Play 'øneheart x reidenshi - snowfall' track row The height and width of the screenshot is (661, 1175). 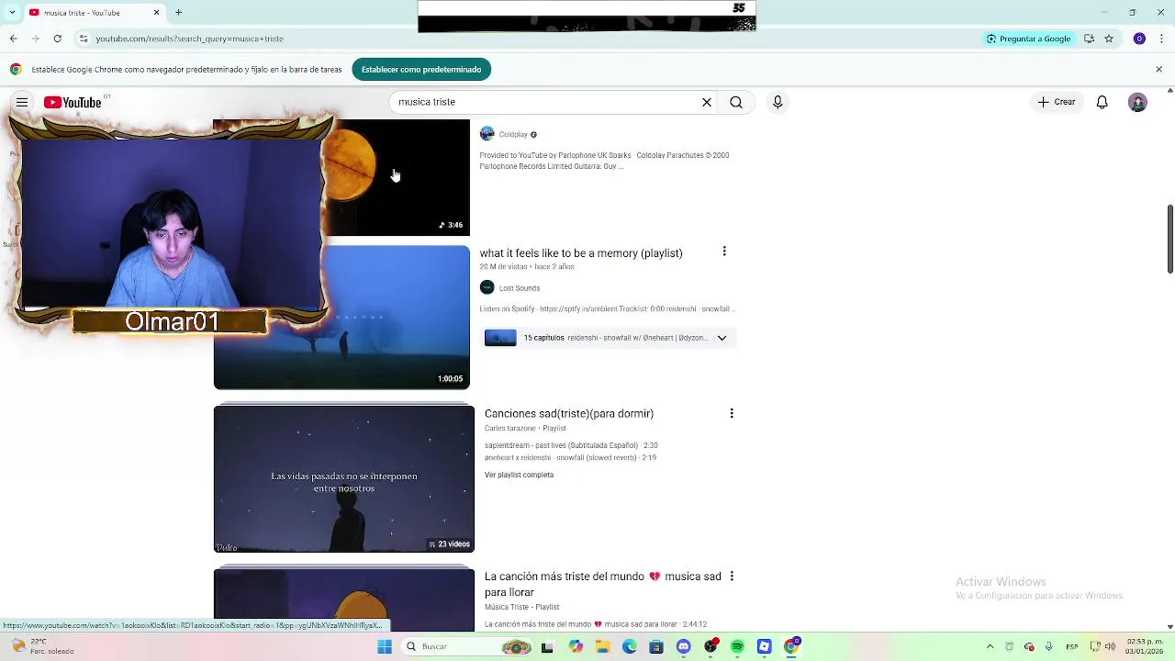(x=570, y=457)
